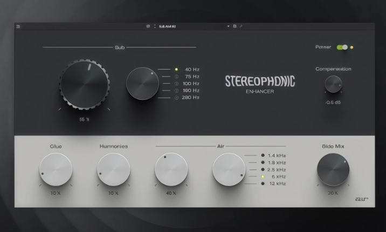The image size is (386, 232).
Task: Click the Compensation knob
Action: [333, 84]
